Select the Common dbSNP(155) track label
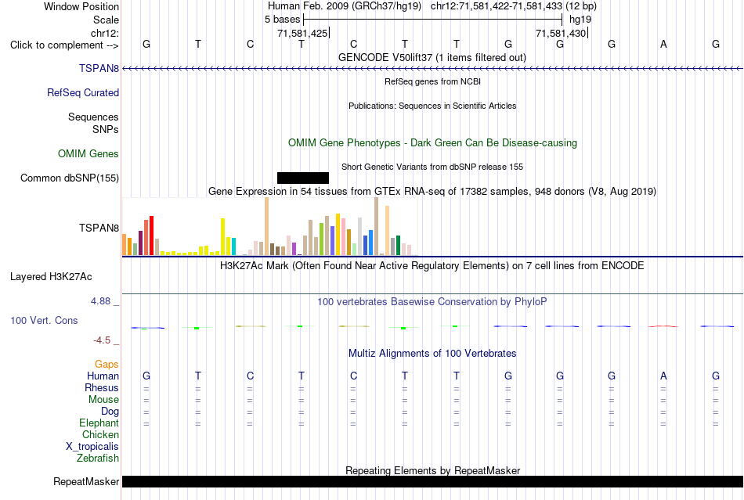 click(69, 178)
